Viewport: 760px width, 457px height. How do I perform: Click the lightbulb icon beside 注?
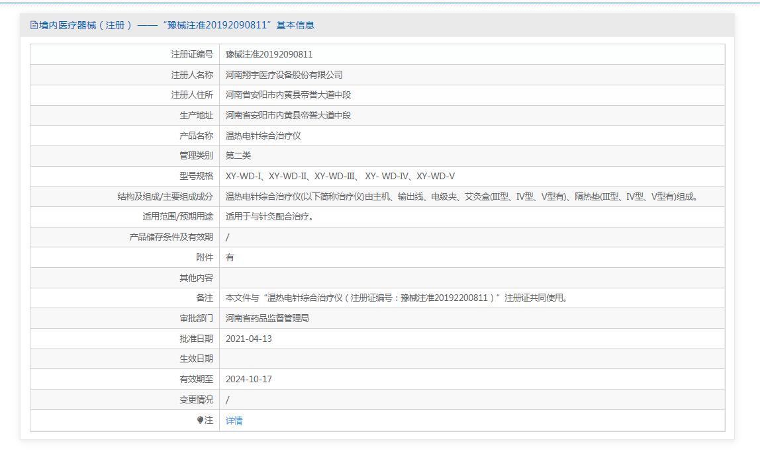pyautogui.click(x=200, y=421)
